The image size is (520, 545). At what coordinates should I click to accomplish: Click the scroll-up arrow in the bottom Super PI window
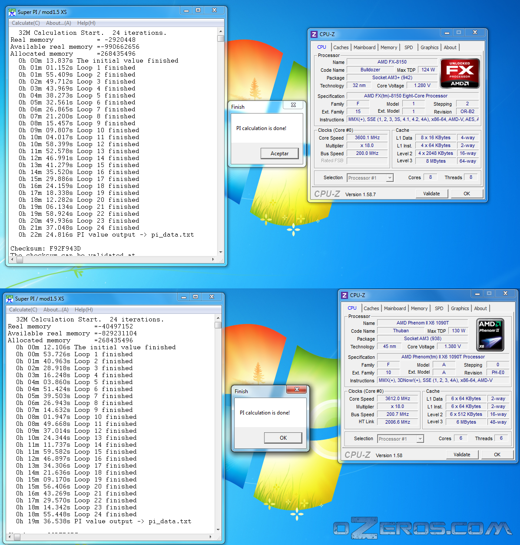click(218, 318)
